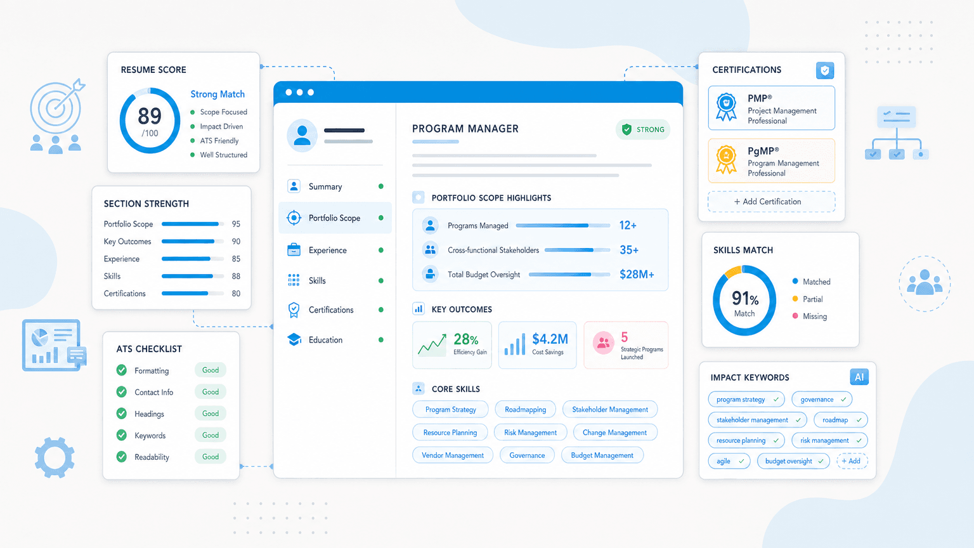Open the Education section
Screen dimensions: 974x548
pos(335,340)
